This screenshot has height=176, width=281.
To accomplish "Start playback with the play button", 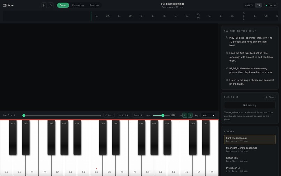I will [44, 5].
